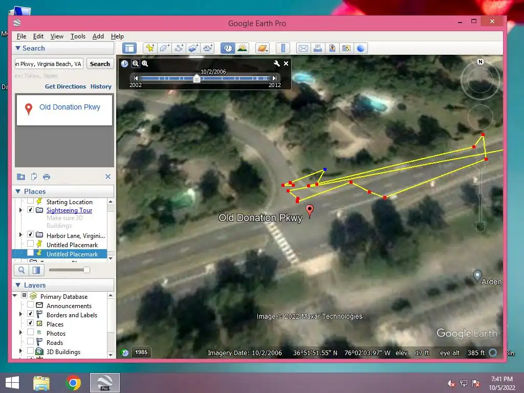This screenshot has width=524, height=393.
Task: Expand the Harbor Lane folder
Action: 20,234
